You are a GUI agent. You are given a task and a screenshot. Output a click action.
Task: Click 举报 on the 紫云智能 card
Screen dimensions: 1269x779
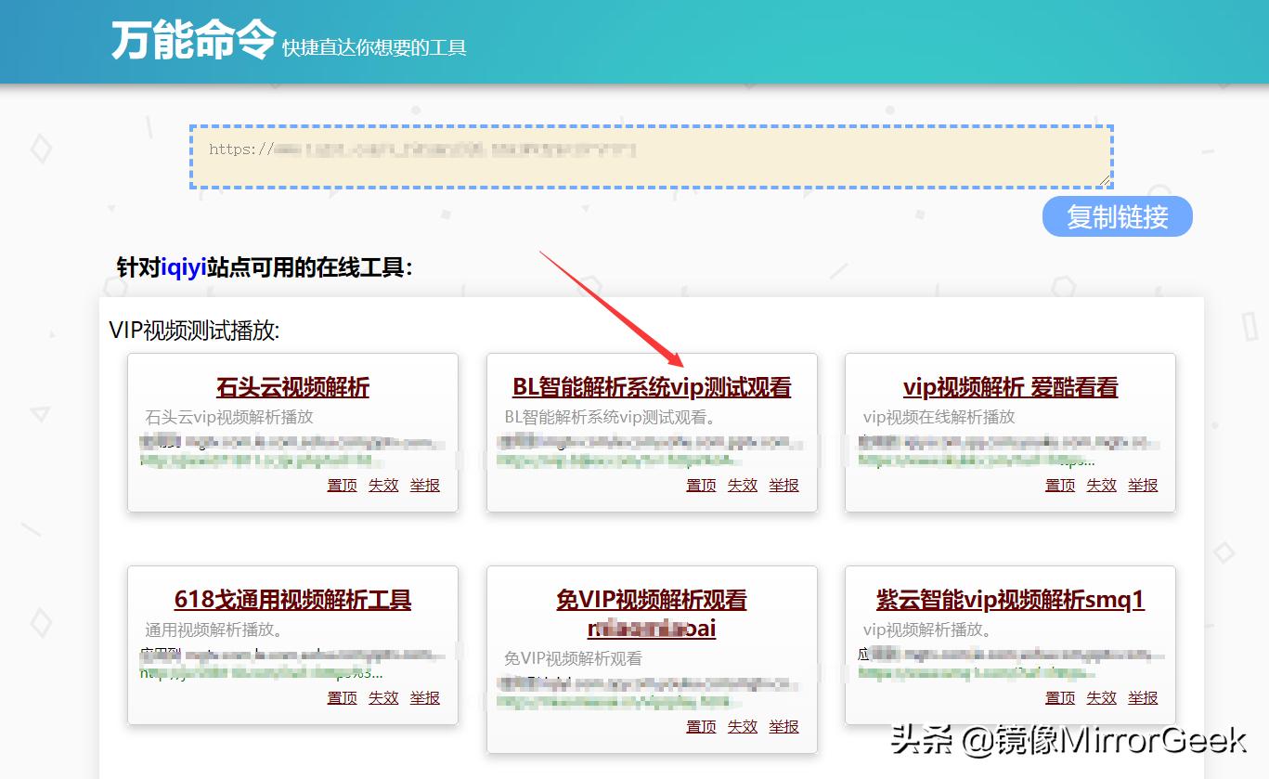(x=1143, y=697)
